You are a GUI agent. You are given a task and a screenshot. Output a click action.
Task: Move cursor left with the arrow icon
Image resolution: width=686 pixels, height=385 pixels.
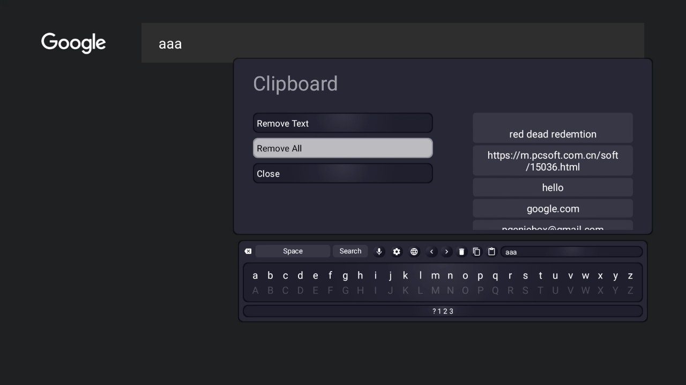tap(431, 251)
